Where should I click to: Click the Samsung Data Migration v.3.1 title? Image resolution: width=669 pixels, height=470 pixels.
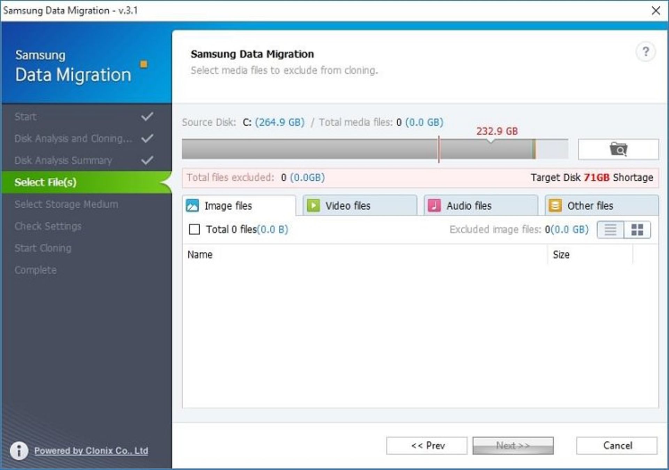point(70,10)
